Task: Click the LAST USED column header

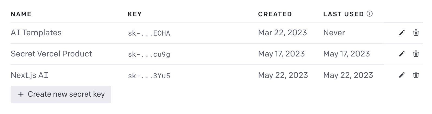Action: coord(343,14)
